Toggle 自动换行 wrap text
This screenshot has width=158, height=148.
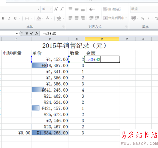click(x=112, y=9)
